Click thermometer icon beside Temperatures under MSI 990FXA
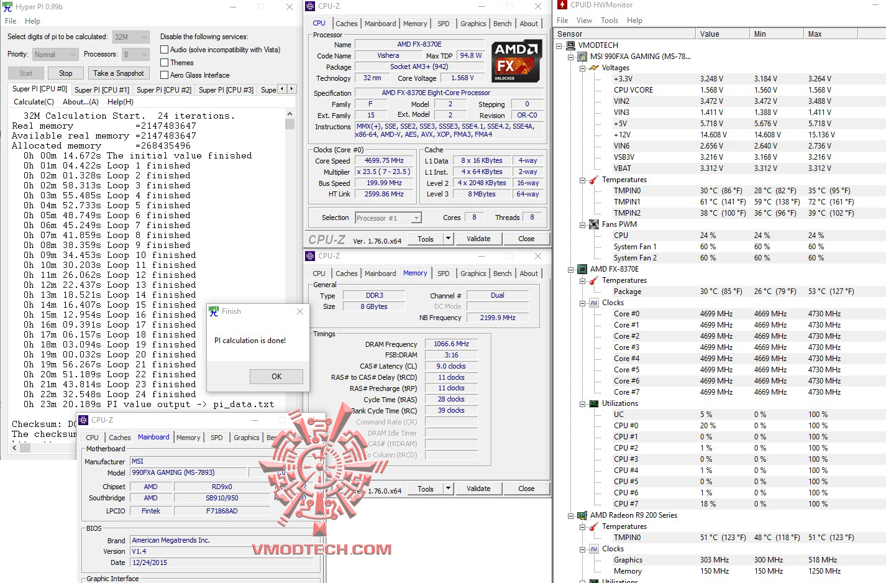 594,180
